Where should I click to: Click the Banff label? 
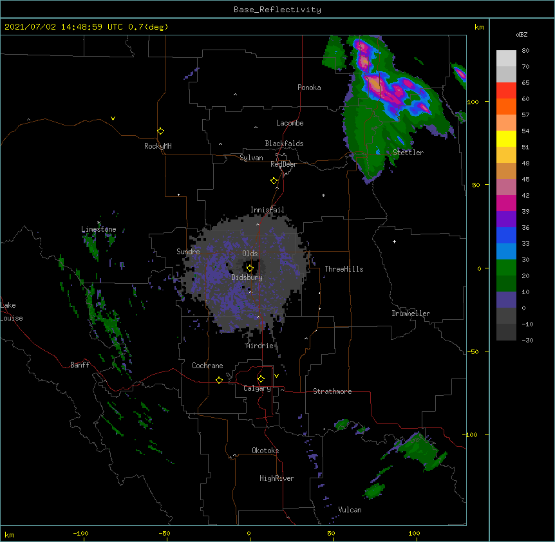pyautogui.click(x=80, y=365)
